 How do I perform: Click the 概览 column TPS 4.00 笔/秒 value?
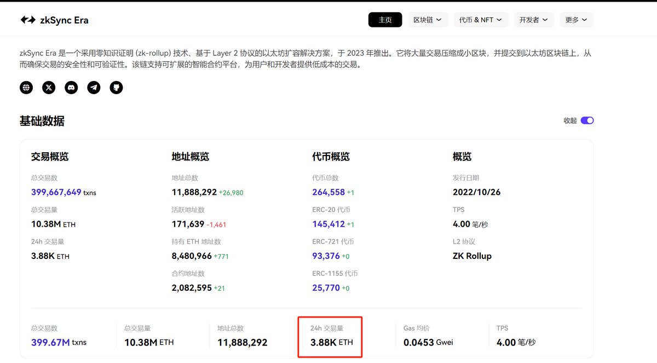(x=471, y=224)
